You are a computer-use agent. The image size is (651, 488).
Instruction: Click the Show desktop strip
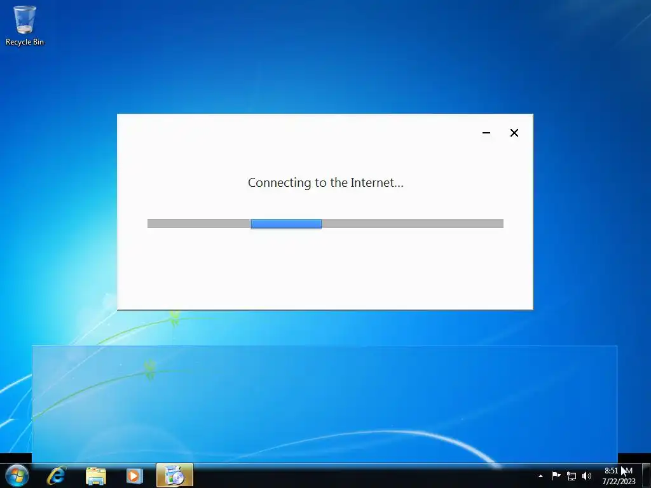click(x=647, y=475)
